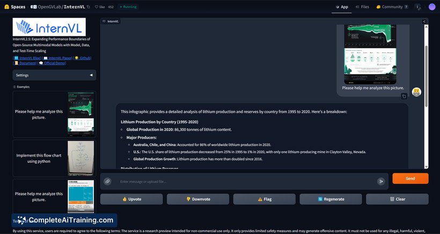440x234 pixels.
Task: Click the Major Producers bullet
Action: 142,137
